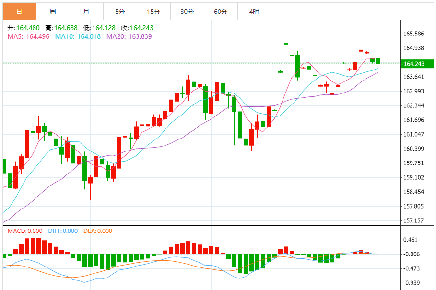Click the 低:164.128 low price value

(99, 28)
